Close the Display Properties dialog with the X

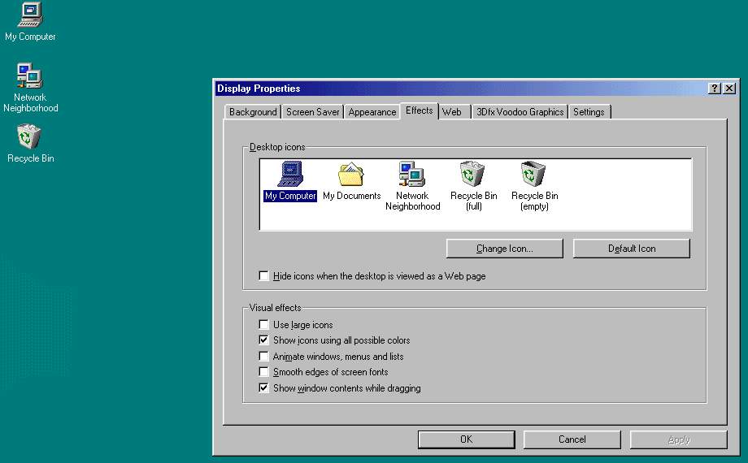(729, 89)
